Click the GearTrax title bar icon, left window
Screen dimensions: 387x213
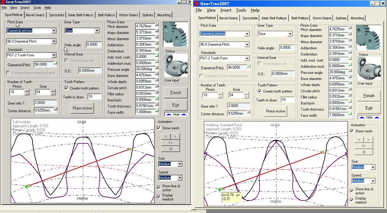coord(2,2)
